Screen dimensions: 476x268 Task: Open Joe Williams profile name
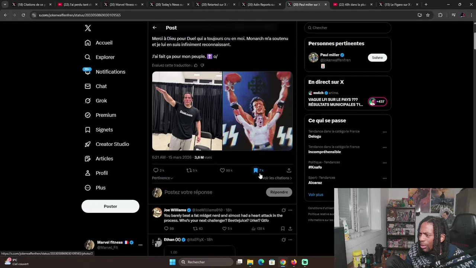click(x=175, y=210)
